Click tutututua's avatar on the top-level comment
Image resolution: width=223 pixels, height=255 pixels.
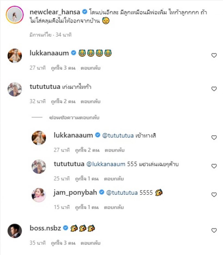point(15,89)
